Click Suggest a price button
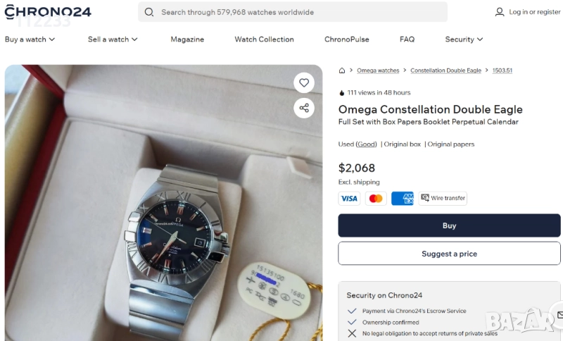563x341 pixels. (449, 254)
